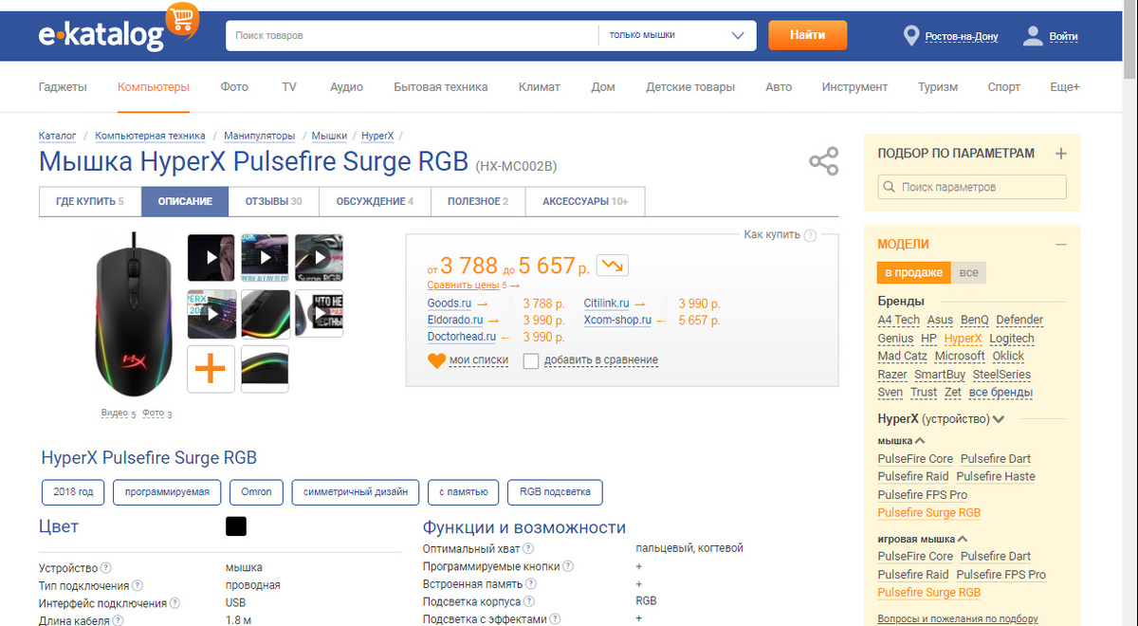This screenshot has width=1138, height=626.
Task: Click the help icon next to 'Тип подключения'
Action: pos(138,585)
